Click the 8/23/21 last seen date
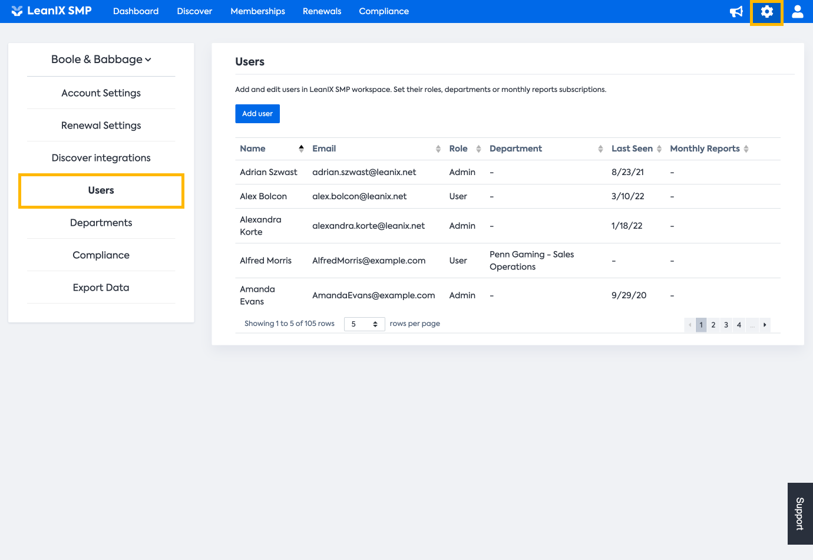 [627, 172]
